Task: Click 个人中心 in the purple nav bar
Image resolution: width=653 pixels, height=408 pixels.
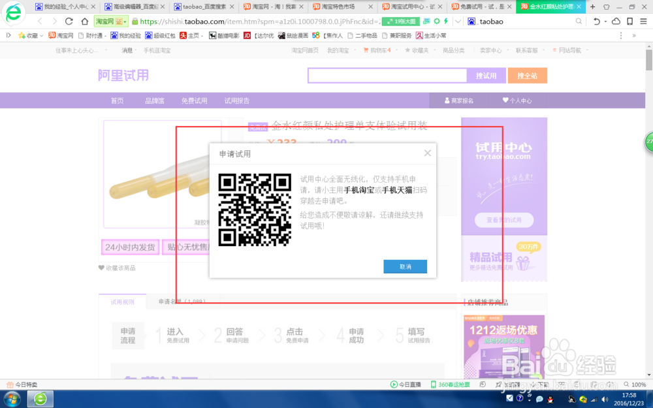Action: click(517, 101)
